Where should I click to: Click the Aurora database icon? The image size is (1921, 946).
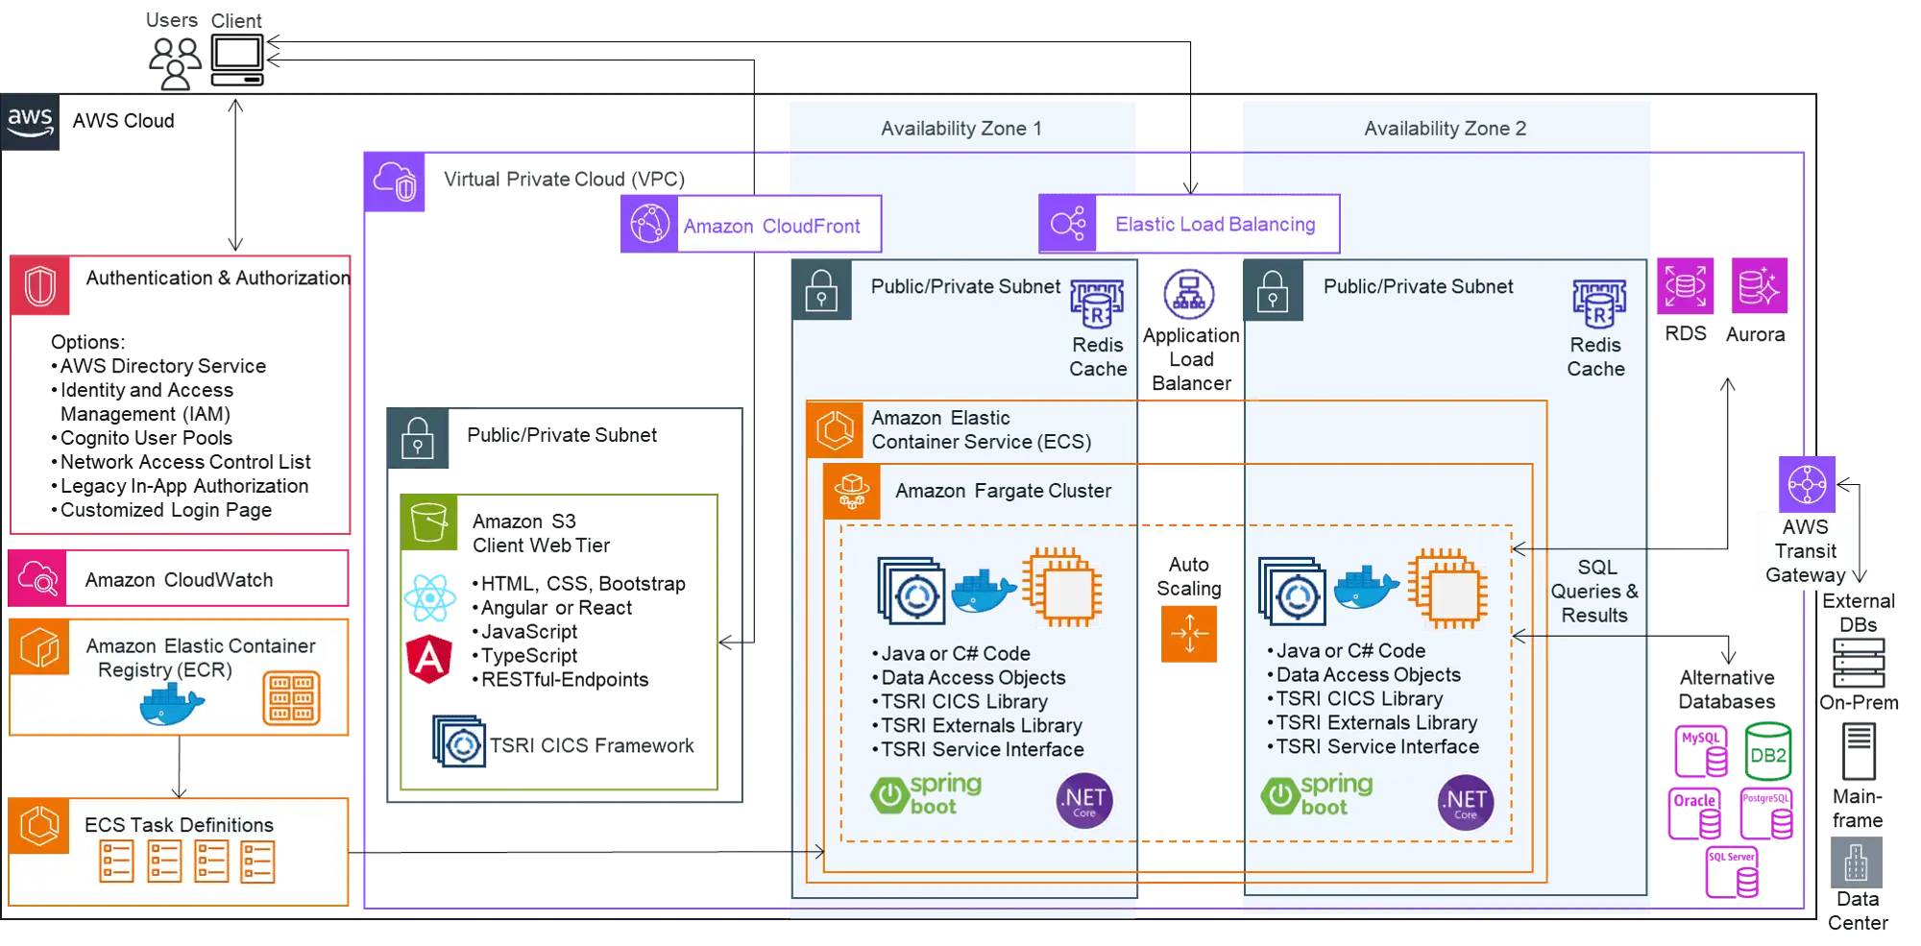pyautogui.click(x=1760, y=285)
